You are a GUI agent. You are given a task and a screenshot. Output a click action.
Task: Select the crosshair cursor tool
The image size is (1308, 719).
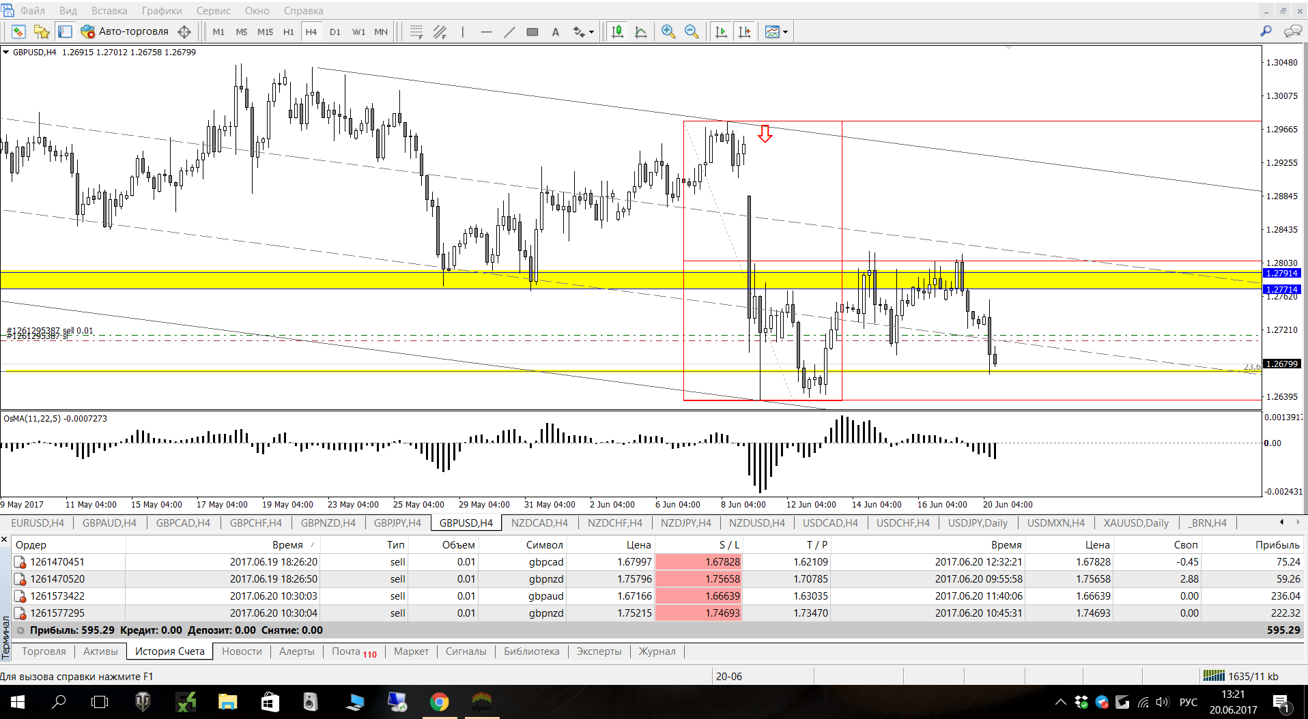[x=184, y=32]
